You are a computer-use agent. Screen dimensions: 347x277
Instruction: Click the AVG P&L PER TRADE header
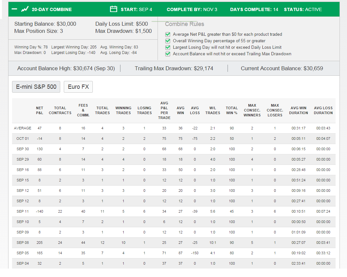coord(164,110)
